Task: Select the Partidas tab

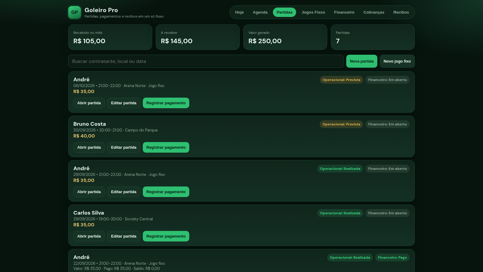Action: (284, 12)
